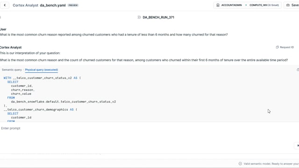Click the PREVIEW badge next to file name
This screenshot has width=299, height=168.
pos(73,5)
